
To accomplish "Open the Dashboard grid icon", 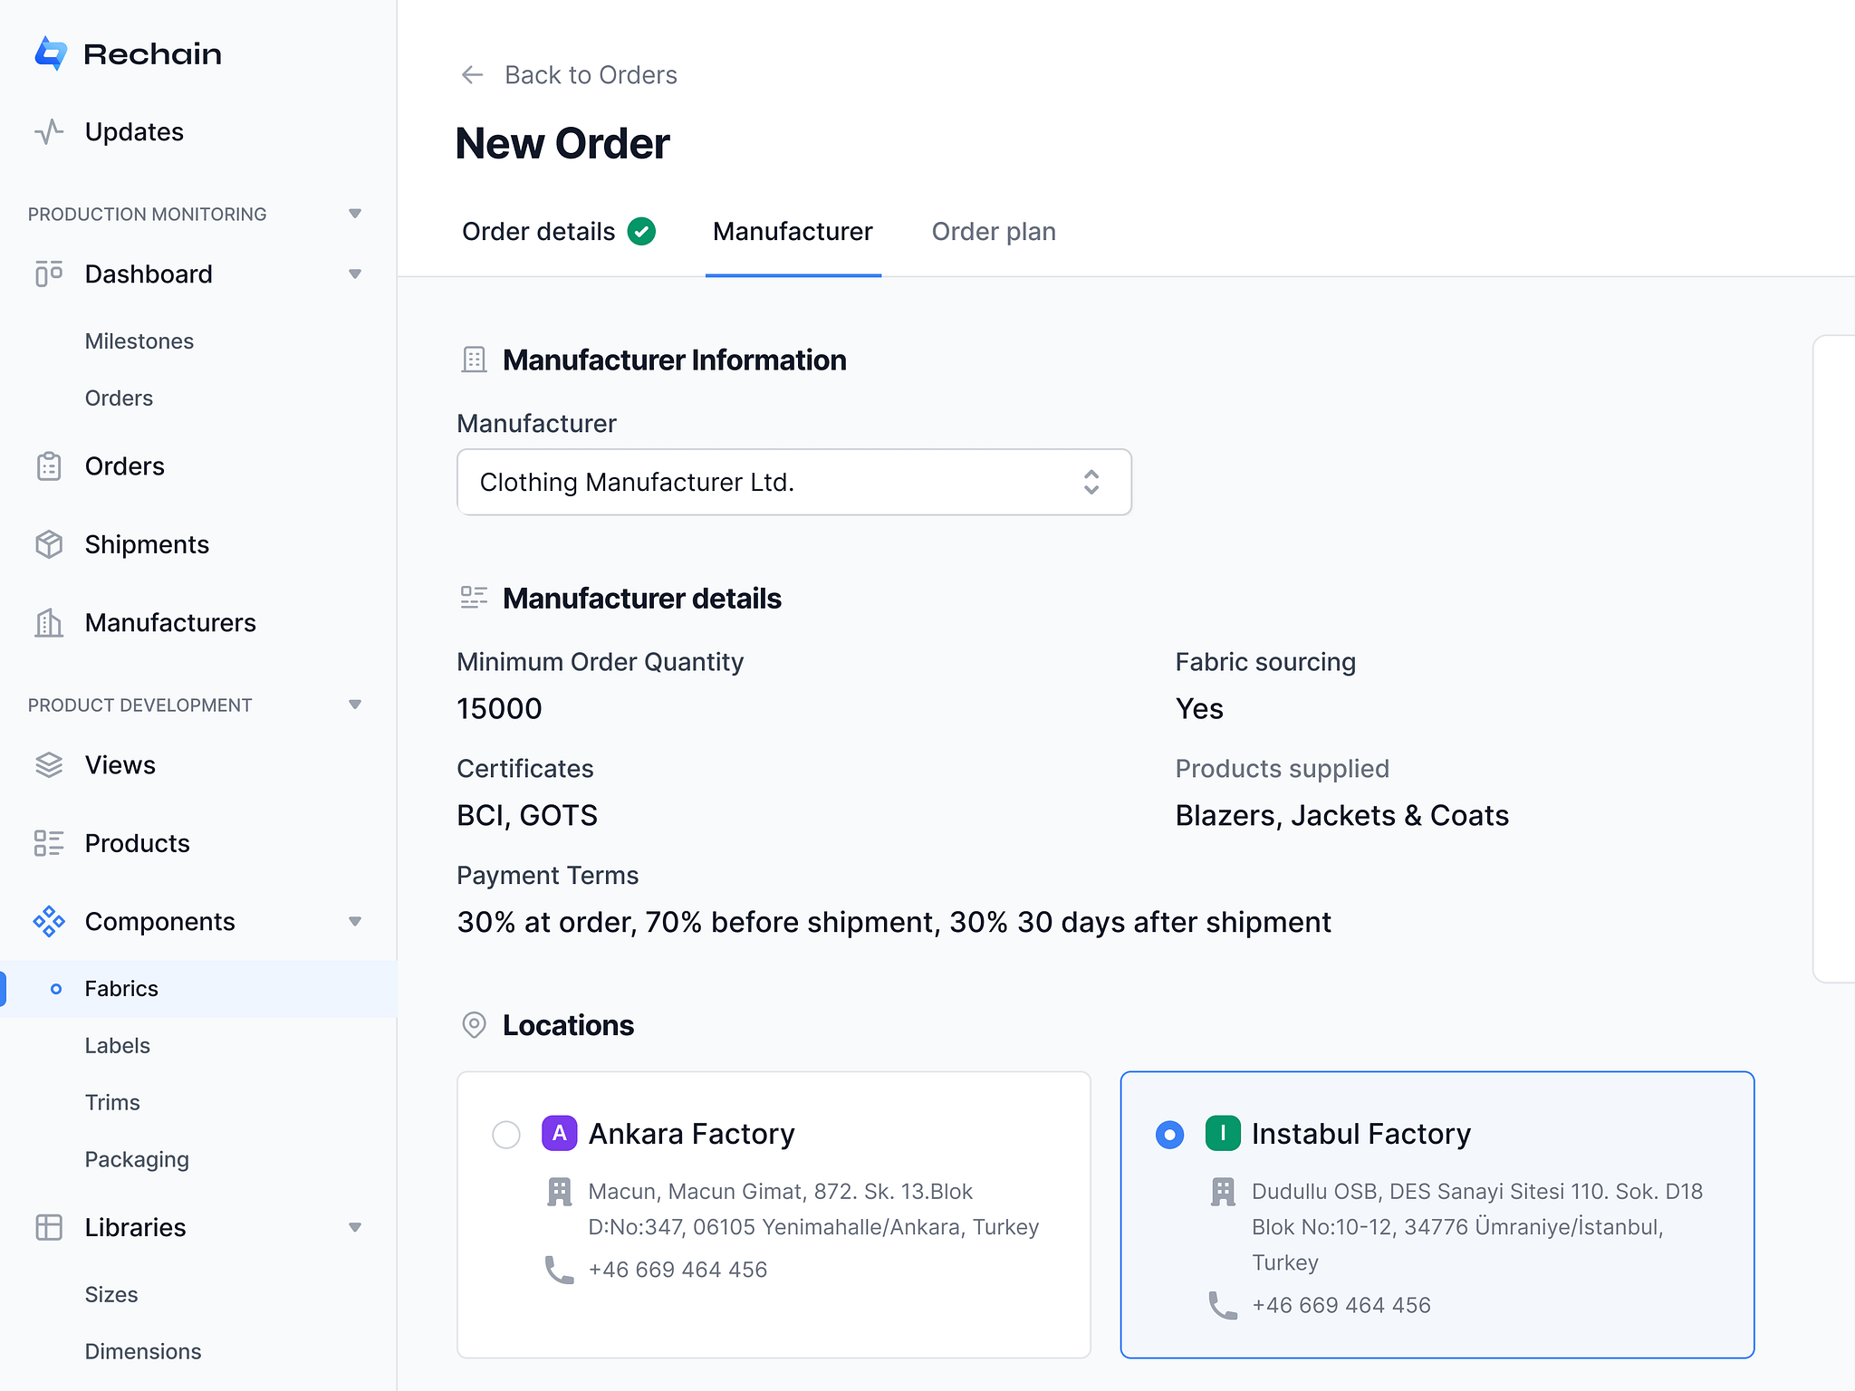I will point(50,273).
